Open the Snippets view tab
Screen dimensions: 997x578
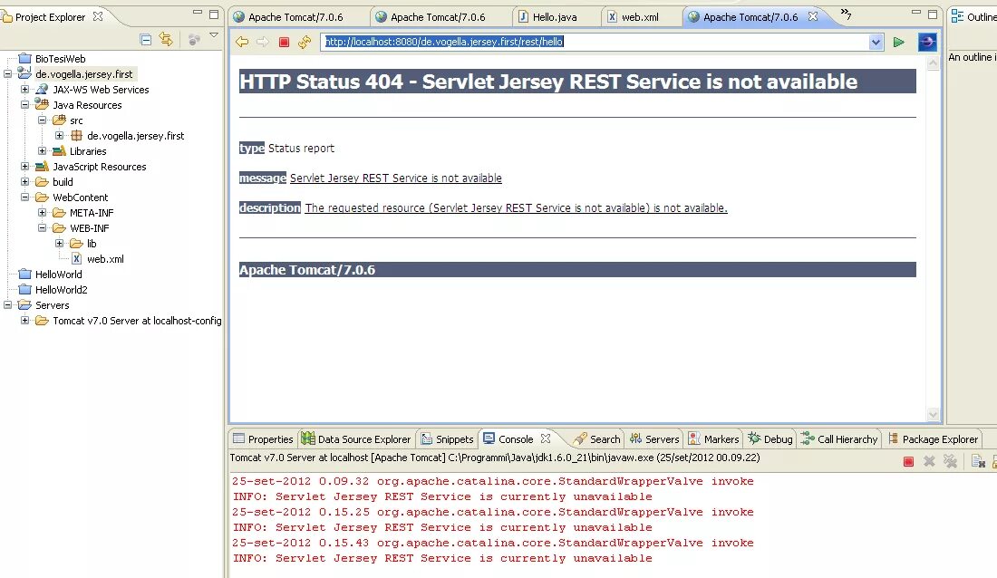[x=447, y=438]
